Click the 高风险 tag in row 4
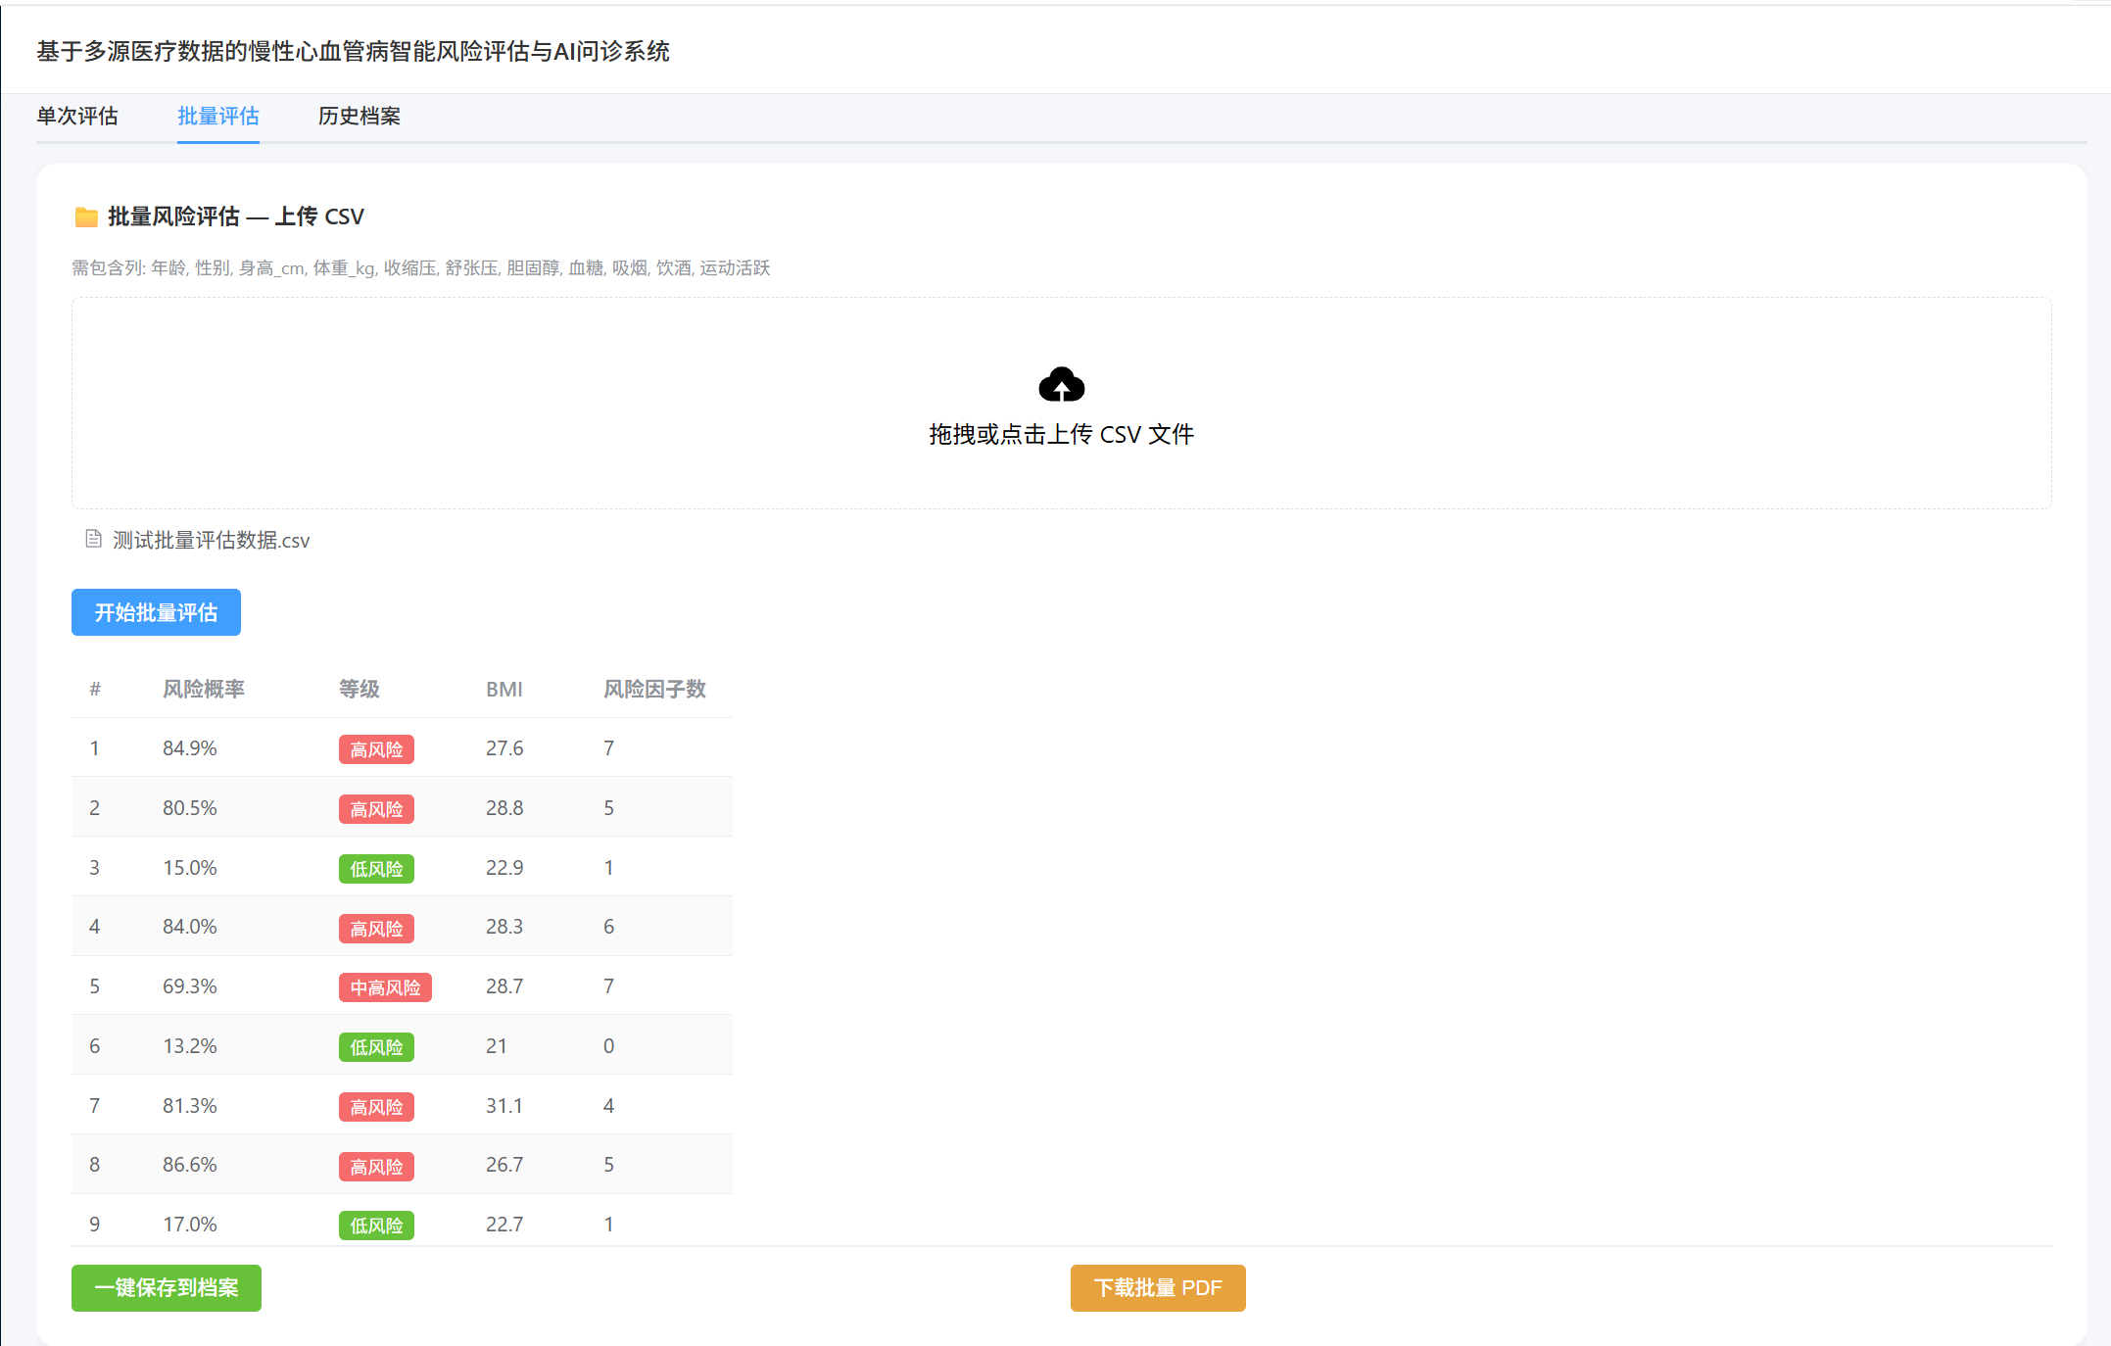Screen dimensions: 2111x1346 point(376,929)
